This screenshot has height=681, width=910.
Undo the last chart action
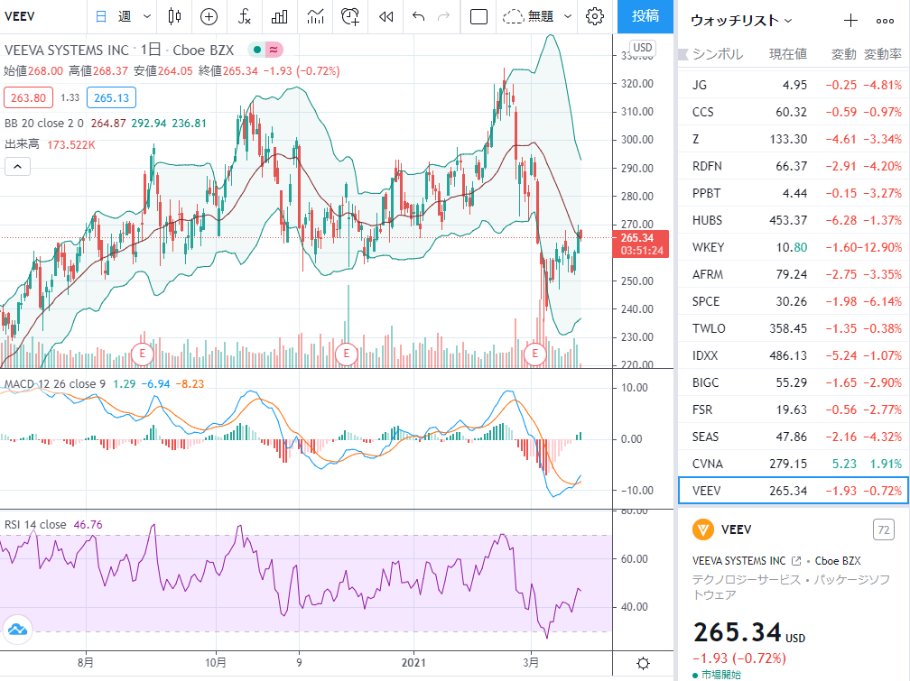[419, 16]
